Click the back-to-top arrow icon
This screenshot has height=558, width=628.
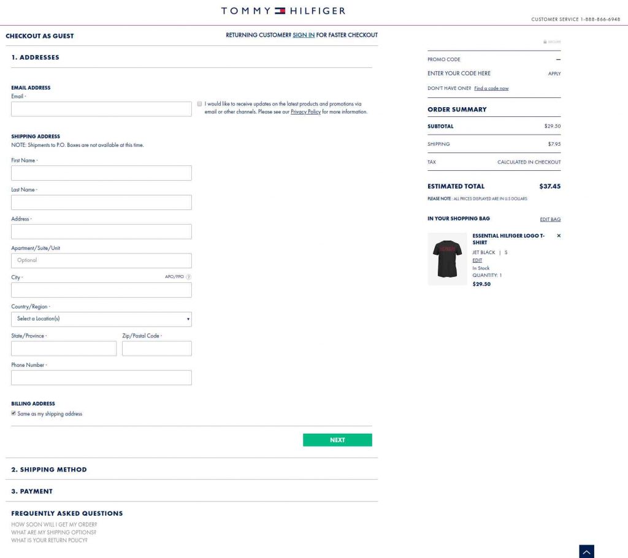click(586, 552)
